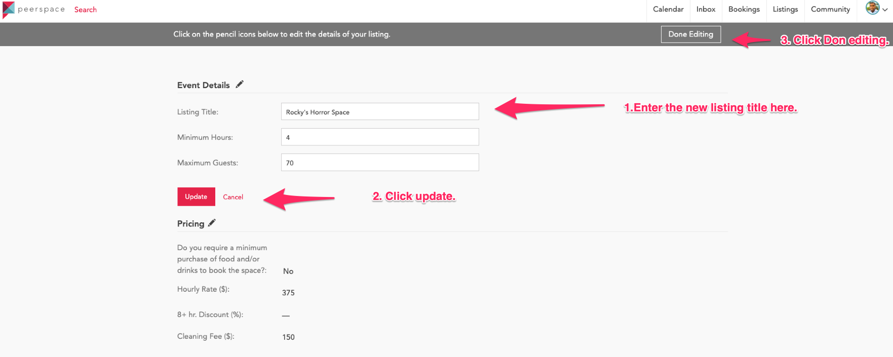Click the Event Details section heading
The image size is (893, 357).
tap(203, 85)
